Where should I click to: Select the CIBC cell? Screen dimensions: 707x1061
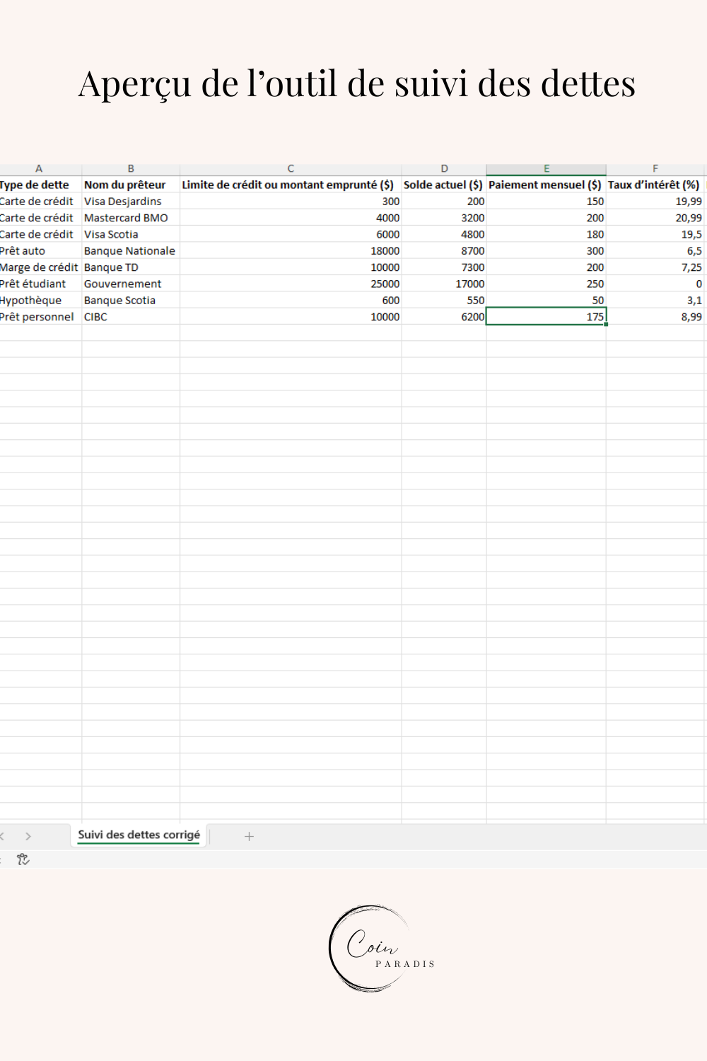point(131,317)
